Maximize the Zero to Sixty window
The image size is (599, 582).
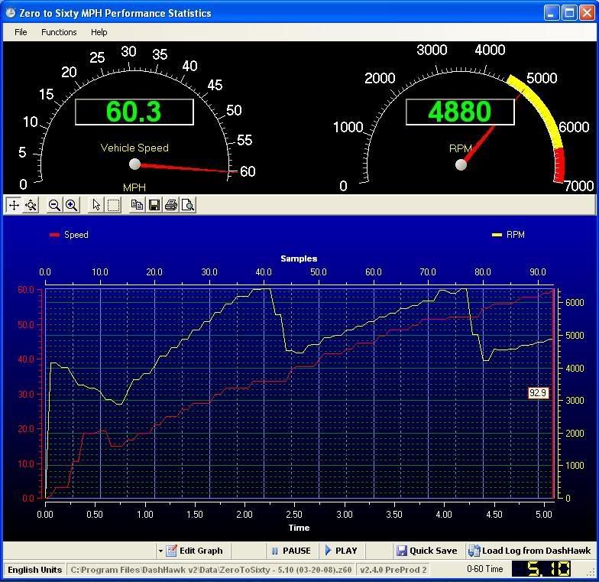(569, 13)
